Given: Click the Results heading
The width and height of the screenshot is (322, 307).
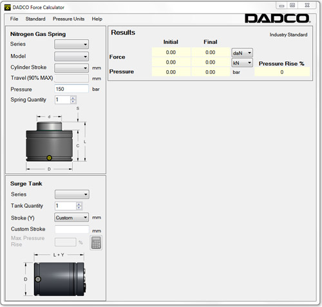Looking at the screenshot, I should click(x=123, y=32).
